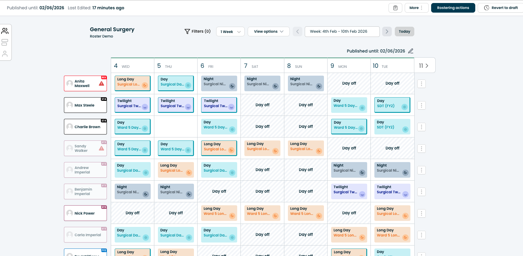523x256 pixels.
Task: Open Max Steele's Tuesday SDT (FY2) shift
Action: tap(392, 105)
